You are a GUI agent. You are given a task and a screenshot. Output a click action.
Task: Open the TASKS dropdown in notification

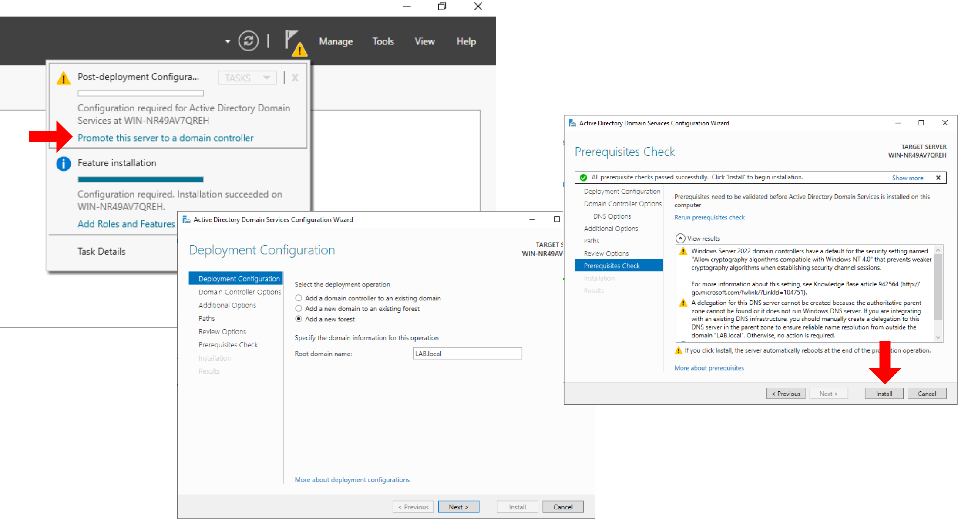[x=247, y=78]
